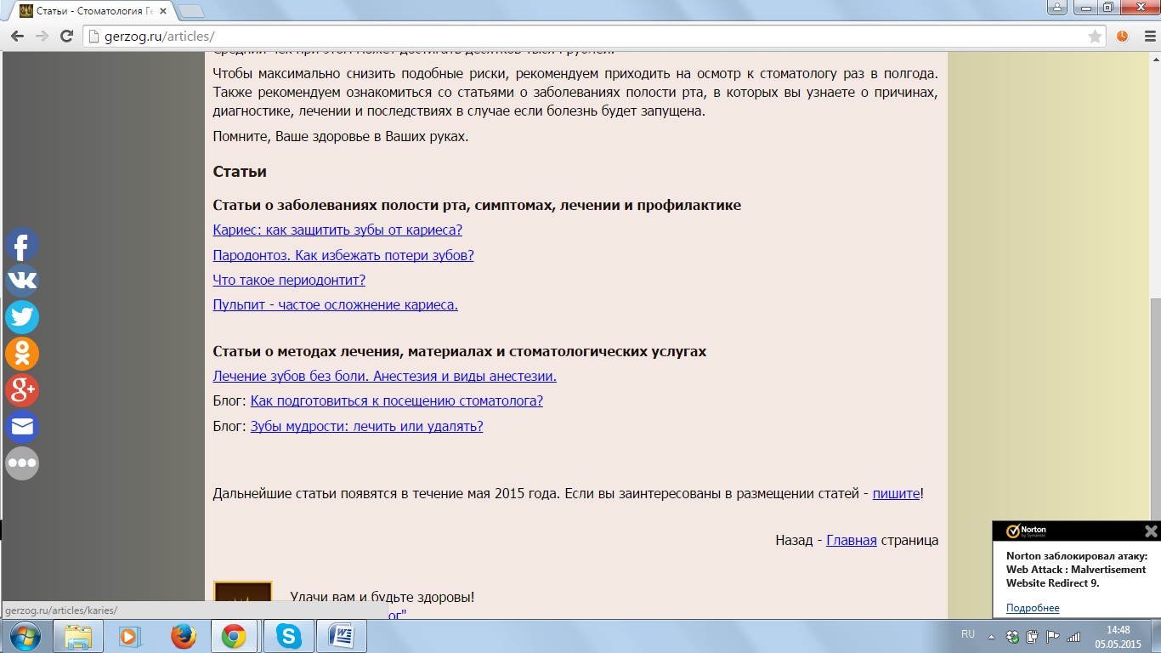Click the Norton 'Web Attack' alert message
Viewport: 1161px width, 653px height.
click(1077, 570)
